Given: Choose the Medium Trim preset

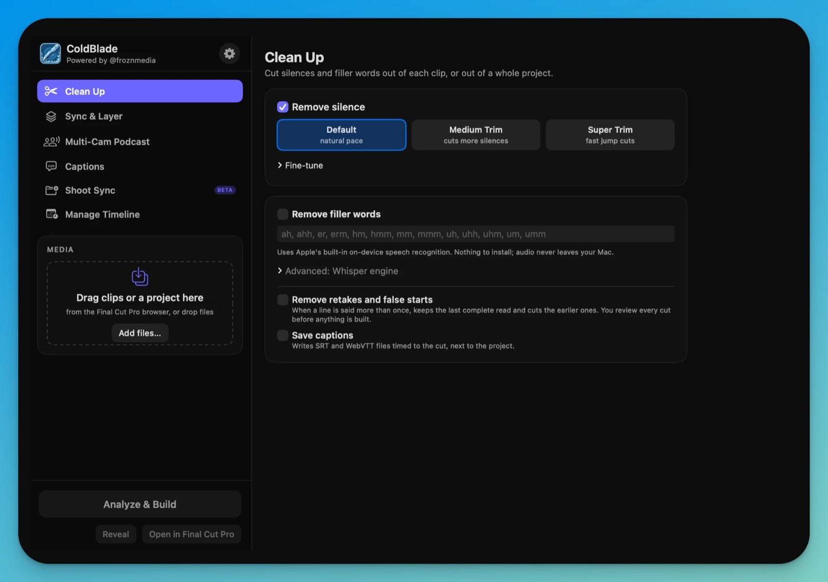Looking at the screenshot, I should click(x=476, y=135).
